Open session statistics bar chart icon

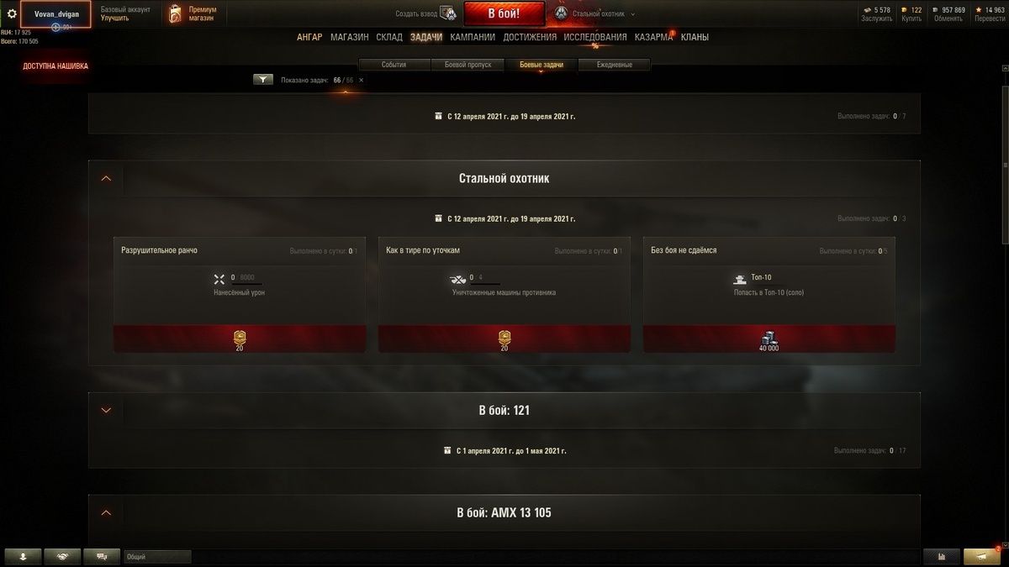point(942,556)
